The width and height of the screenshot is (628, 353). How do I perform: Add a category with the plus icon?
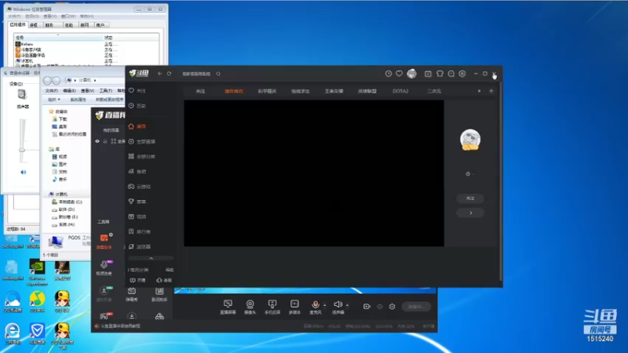(x=491, y=91)
